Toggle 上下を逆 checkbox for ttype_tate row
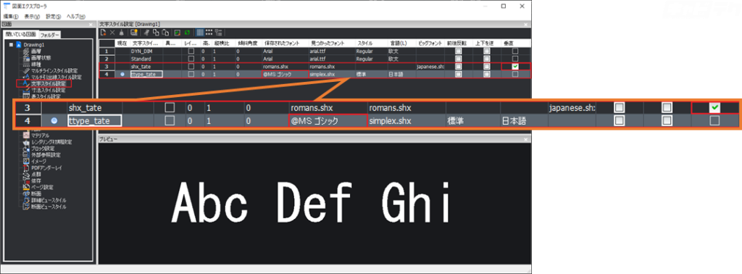Viewport: 742px width, 274px height. pyautogui.click(x=486, y=74)
